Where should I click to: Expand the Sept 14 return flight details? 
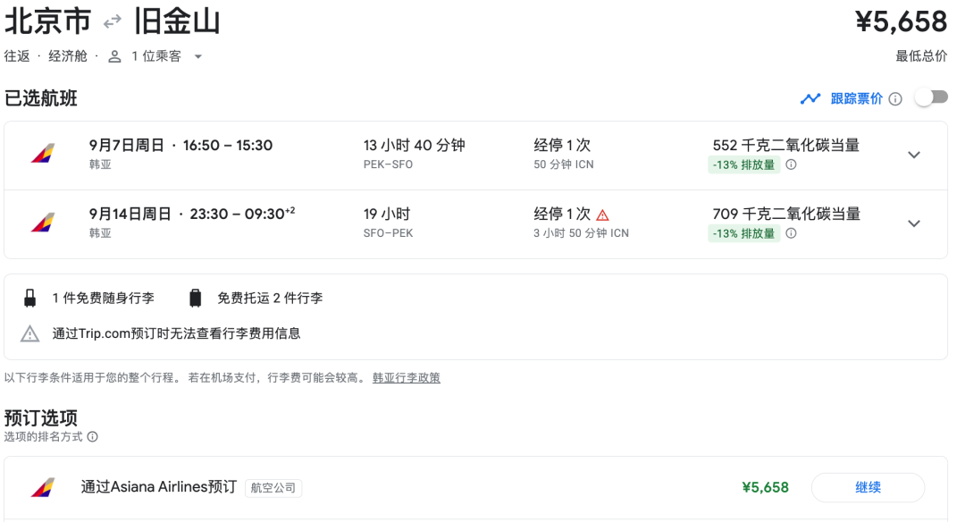pos(913,223)
